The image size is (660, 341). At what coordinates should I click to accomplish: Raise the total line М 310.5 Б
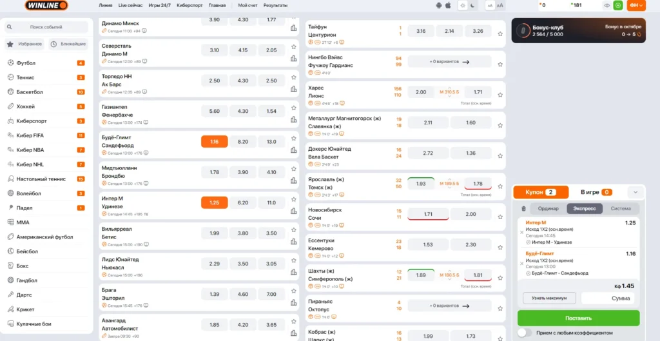click(449, 88)
